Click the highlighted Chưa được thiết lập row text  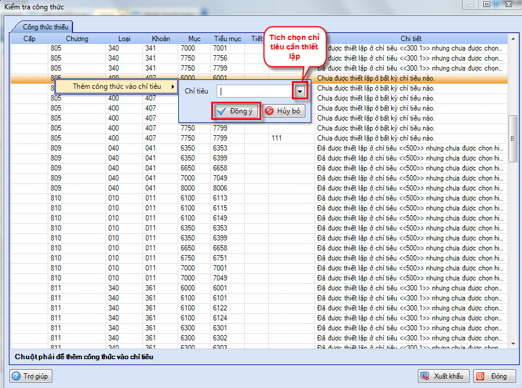coord(376,78)
